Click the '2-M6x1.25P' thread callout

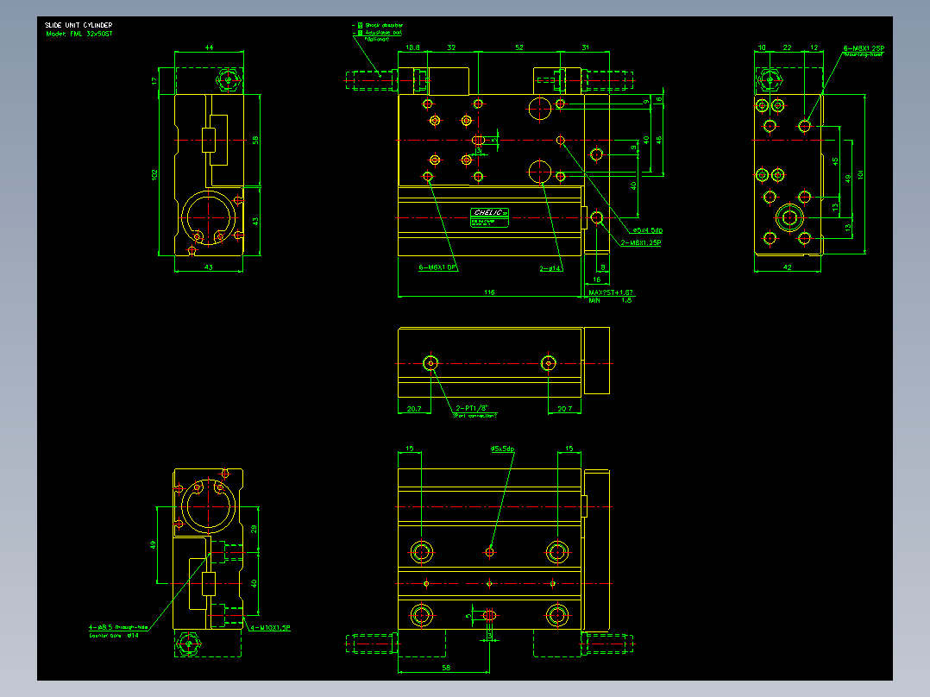click(x=640, y=242)
